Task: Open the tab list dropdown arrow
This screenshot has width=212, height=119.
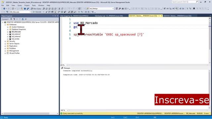Action: [210, 16]
